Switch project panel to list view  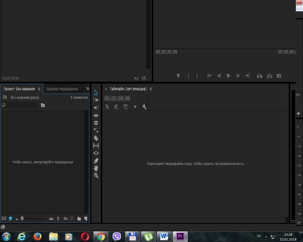pyautogui.click(x=4, y=219)
